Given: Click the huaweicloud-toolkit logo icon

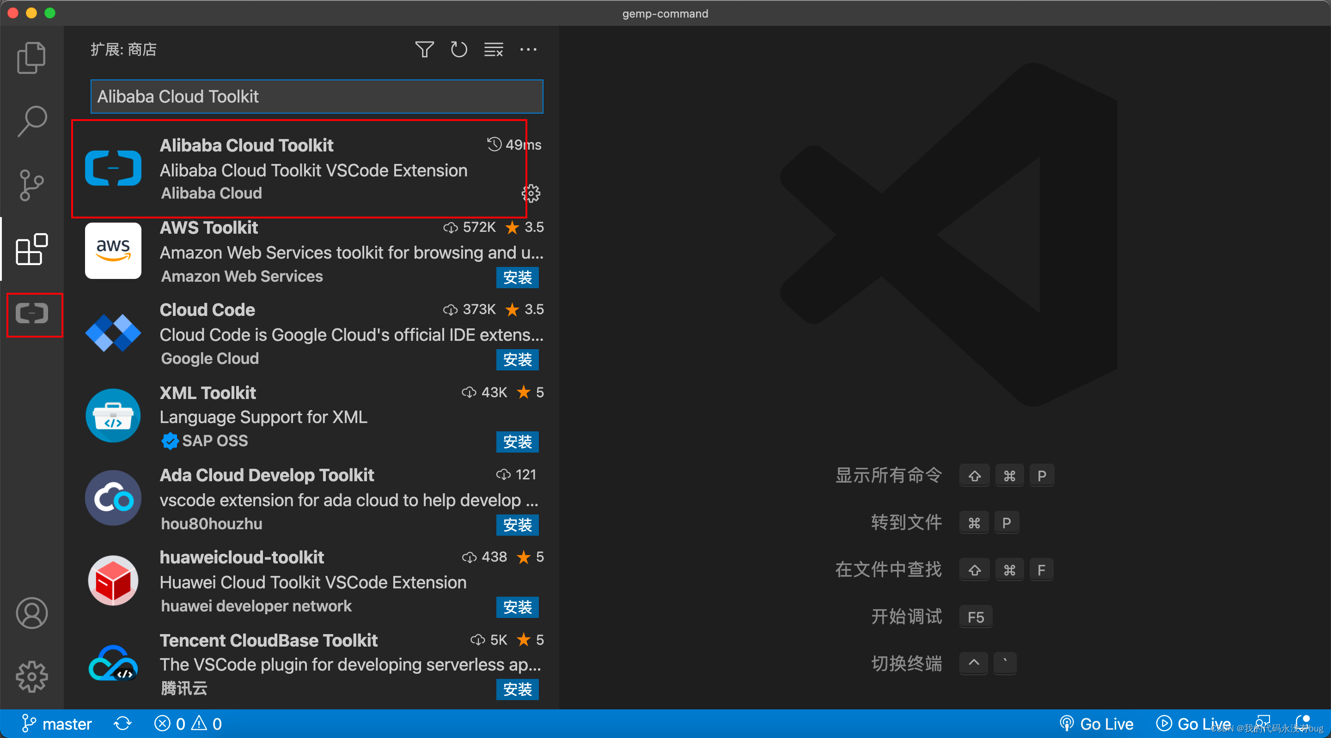Looking at the screenshot, I should click(x=113, y=581).
